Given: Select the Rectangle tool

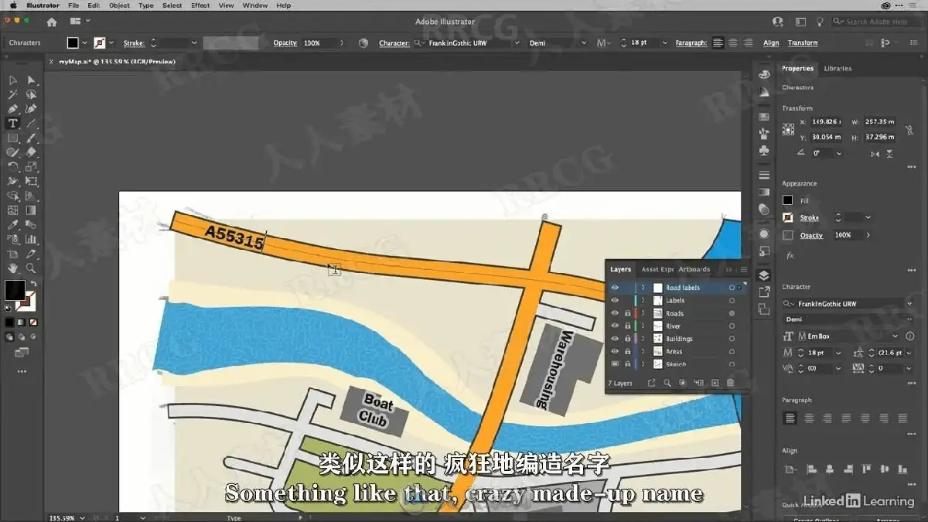Looking at the screenshot, I should [12, 138].
